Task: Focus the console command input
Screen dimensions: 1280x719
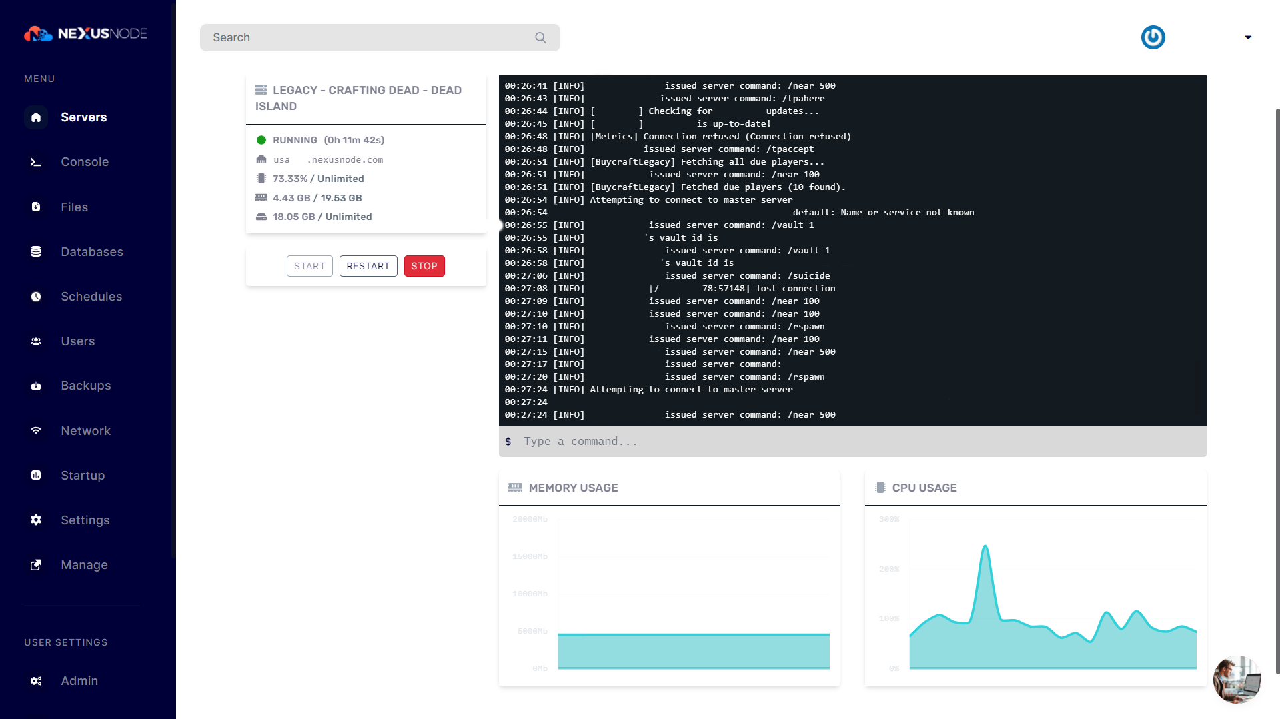Action: click(854, 442)
